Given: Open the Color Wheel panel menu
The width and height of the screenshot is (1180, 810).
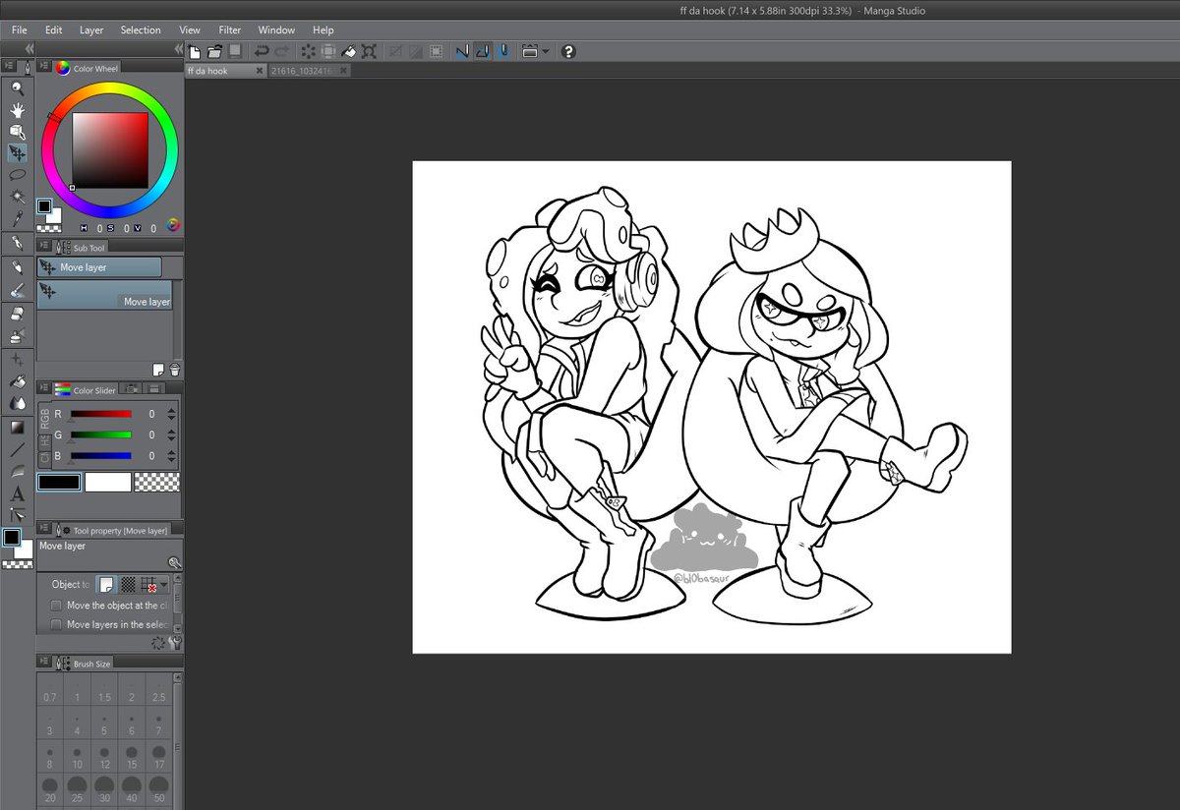Looking at the screenshot, I should (x=43, y=67).
